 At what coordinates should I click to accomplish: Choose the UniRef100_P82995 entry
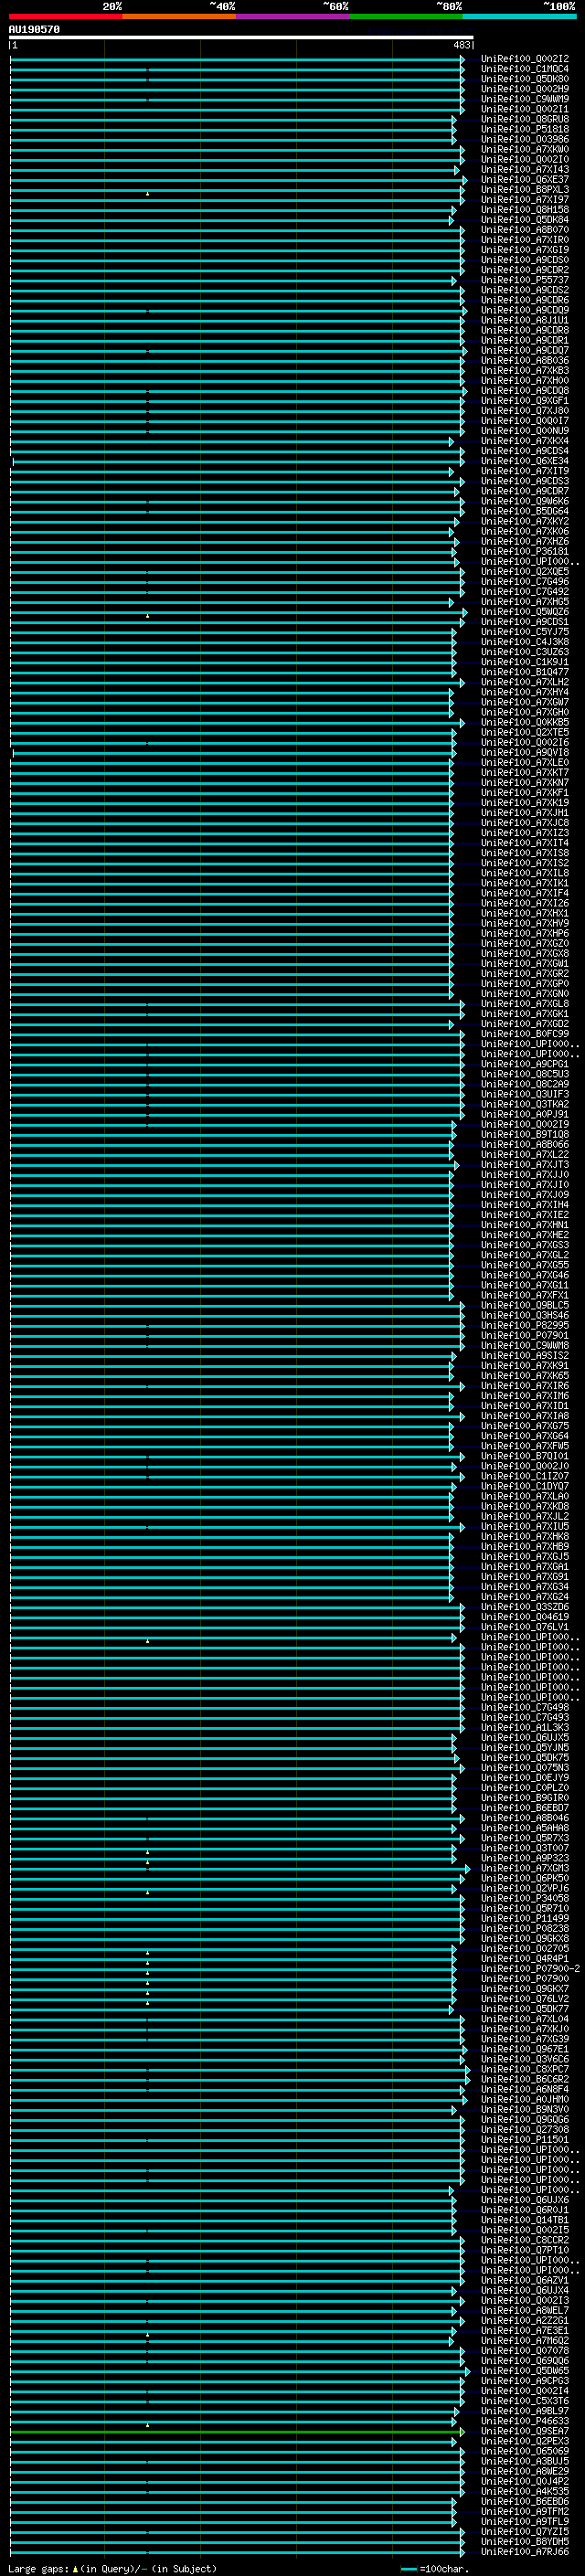tap(525, 1326)
